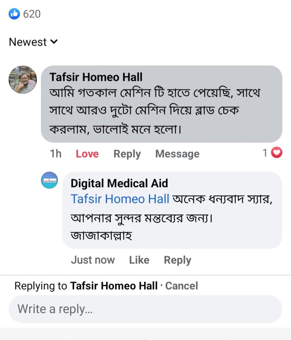Tap the Digital Medical Aid page name
Viewport: 291px width, 340px height.
[119, 183]
